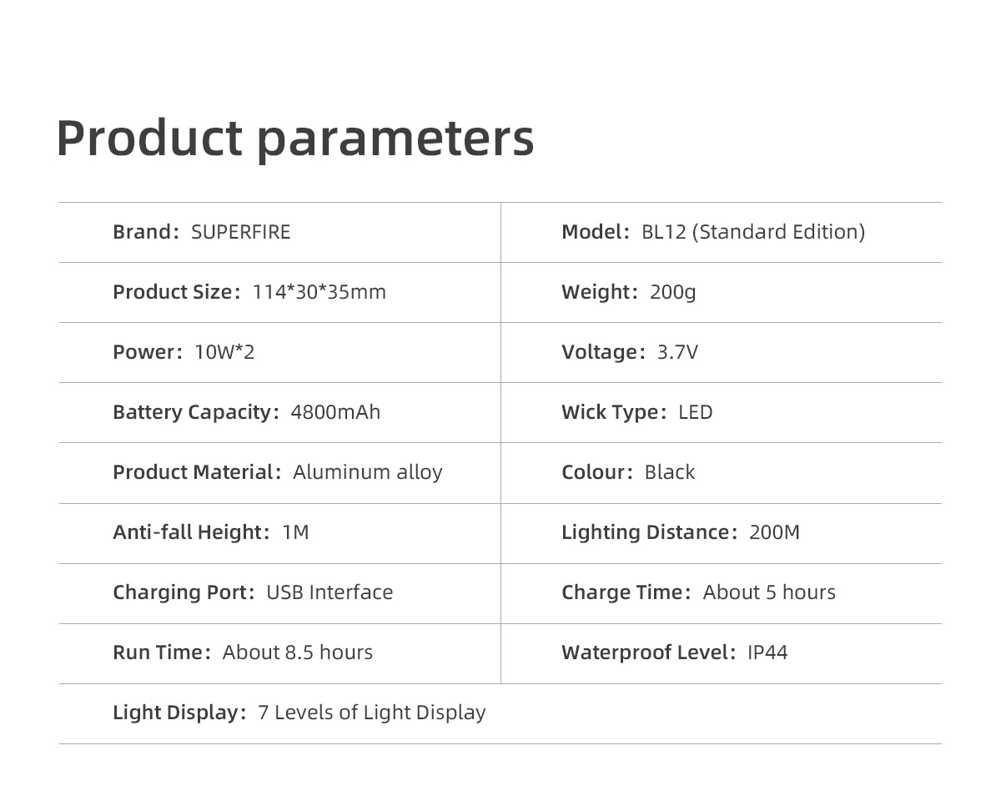Select the Charging Port USB Interface cell

click(x=253, y=592)
